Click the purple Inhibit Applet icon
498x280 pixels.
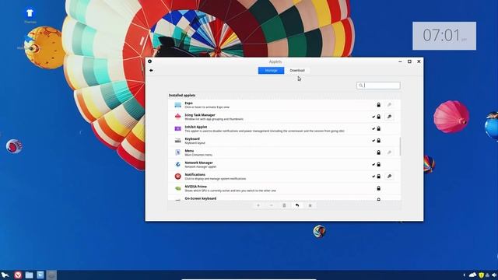tap(178, 128)
